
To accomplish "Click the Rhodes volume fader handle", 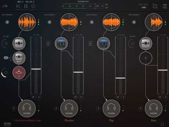I will point(78,72).
